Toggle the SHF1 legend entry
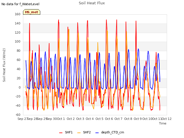The height and width of the screenshot is (138, 184). (x=66, y=132)
